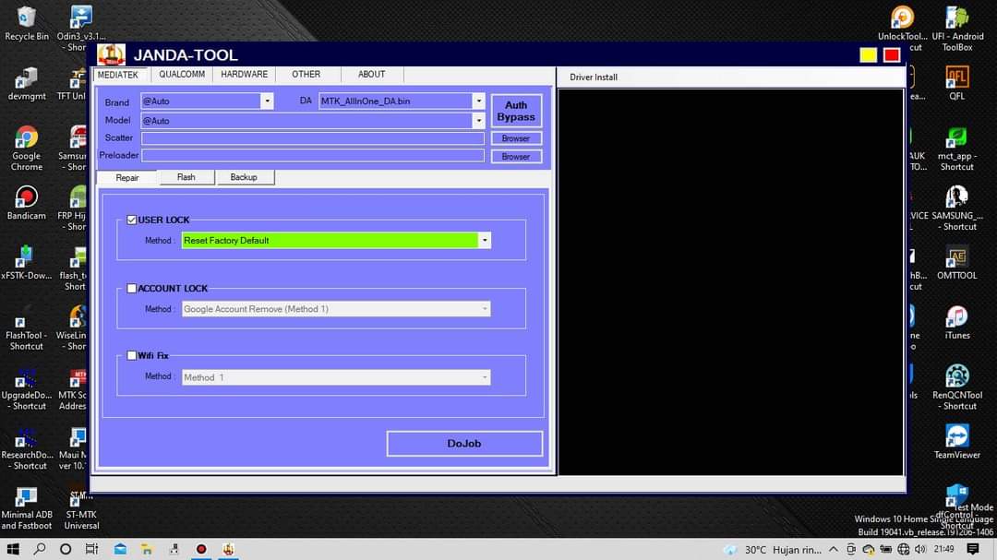This screenshot has width=997, height=560.
Task: Click Browser button for Scatter
Action: pos(516,138)
